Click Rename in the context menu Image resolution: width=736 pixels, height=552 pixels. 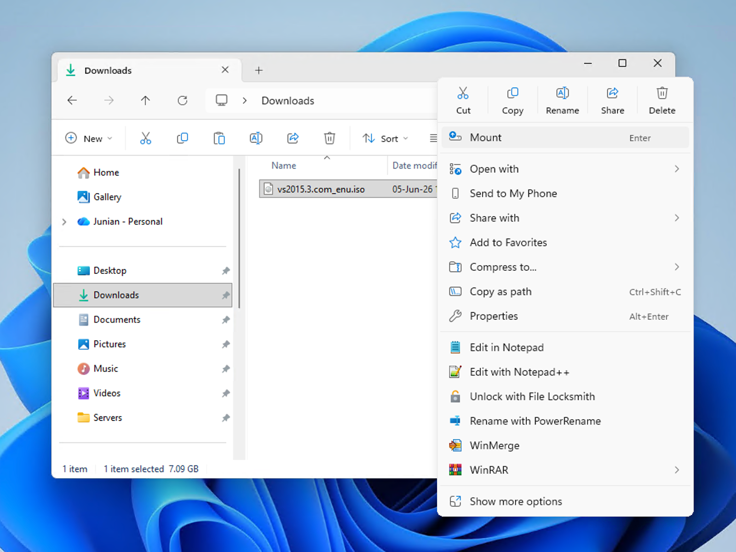pyautogui.click(x=562, y=101)
